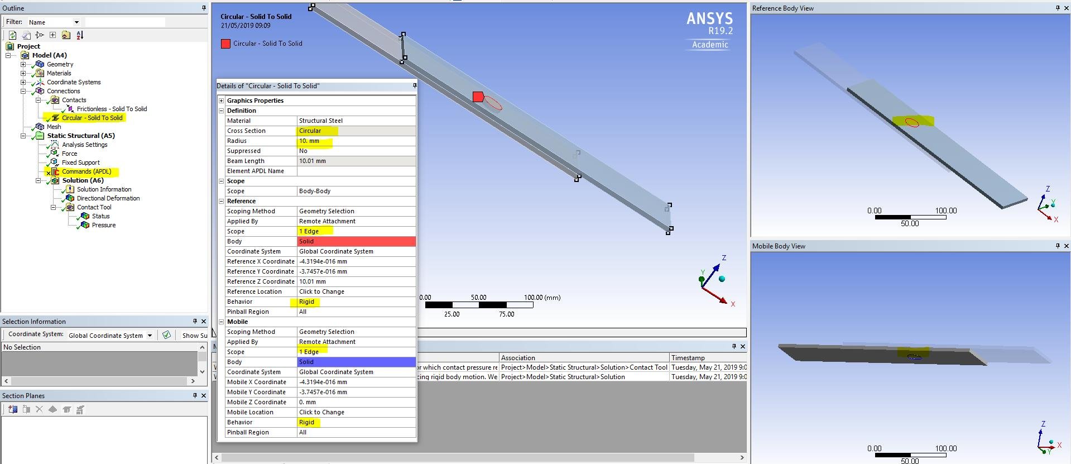Collapse the Model (A4) tree node
This screenshot has width=1071, height=464.
pos(8,55)
